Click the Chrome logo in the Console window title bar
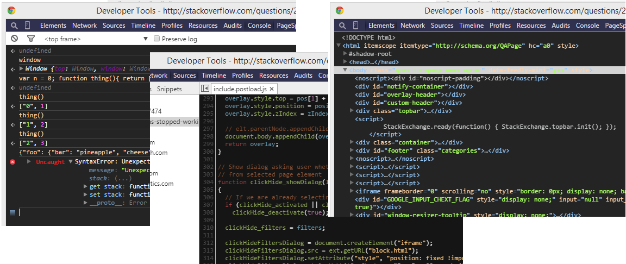Image resolution: width=626 pixels, height=264 pixels. coord(11,11)
